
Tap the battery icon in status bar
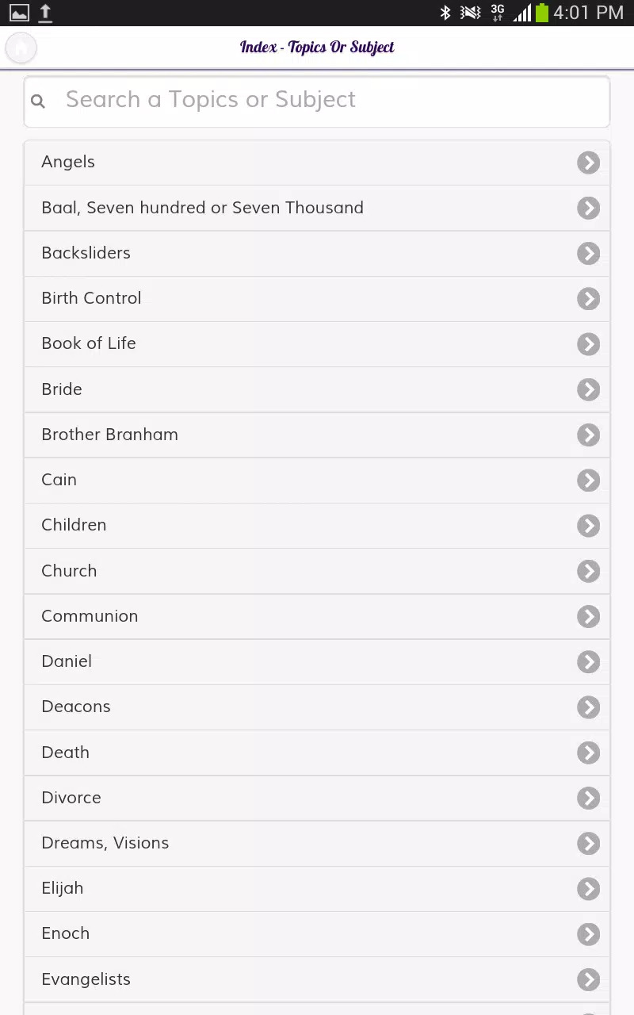[542, 13]
